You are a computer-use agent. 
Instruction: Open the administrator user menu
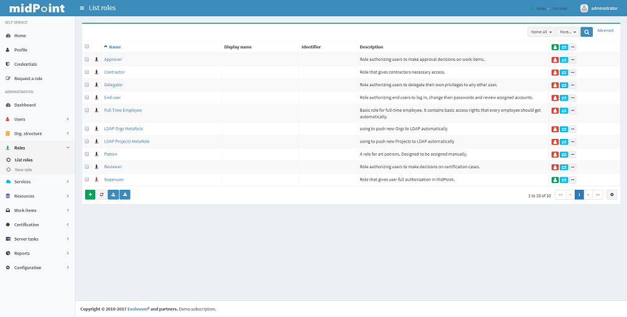(x=598, y=8)
